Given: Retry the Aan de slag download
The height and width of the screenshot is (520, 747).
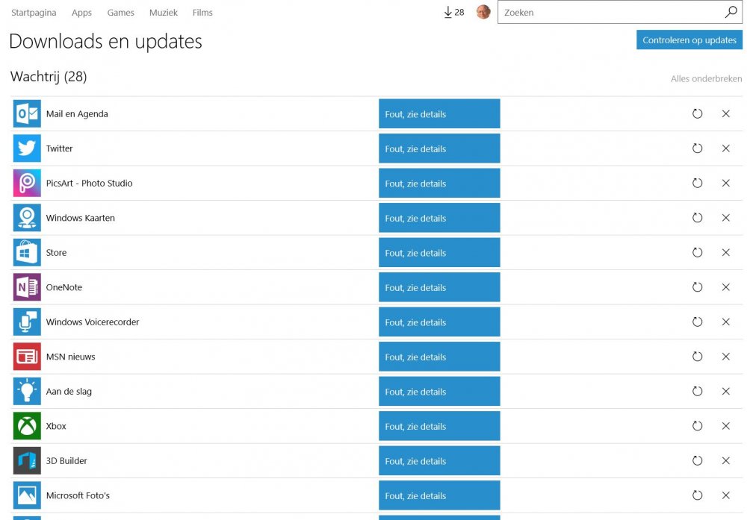Looking at the screenshot, I should [698, 392].
